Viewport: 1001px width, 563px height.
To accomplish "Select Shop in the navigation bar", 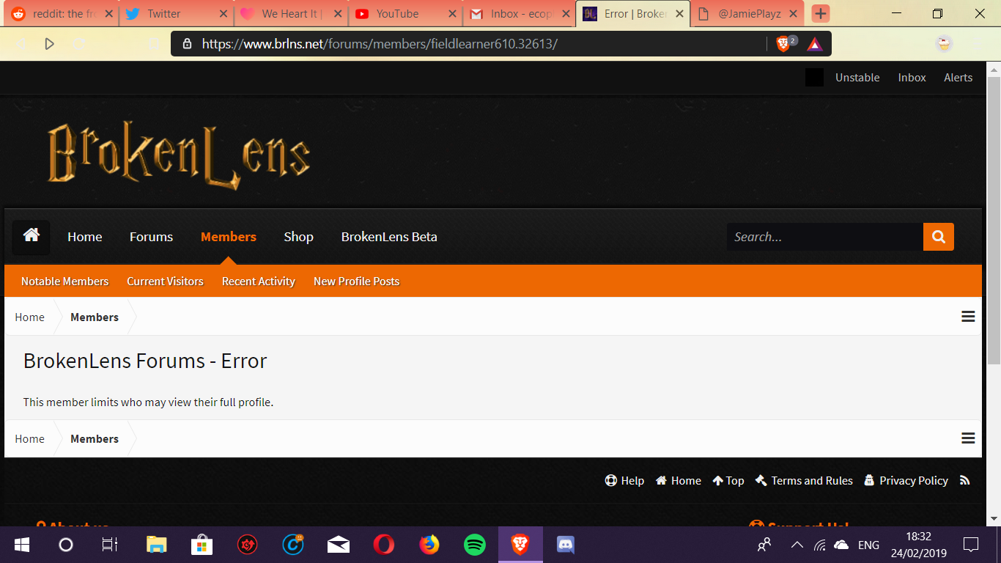I will [x=298, y=237].
